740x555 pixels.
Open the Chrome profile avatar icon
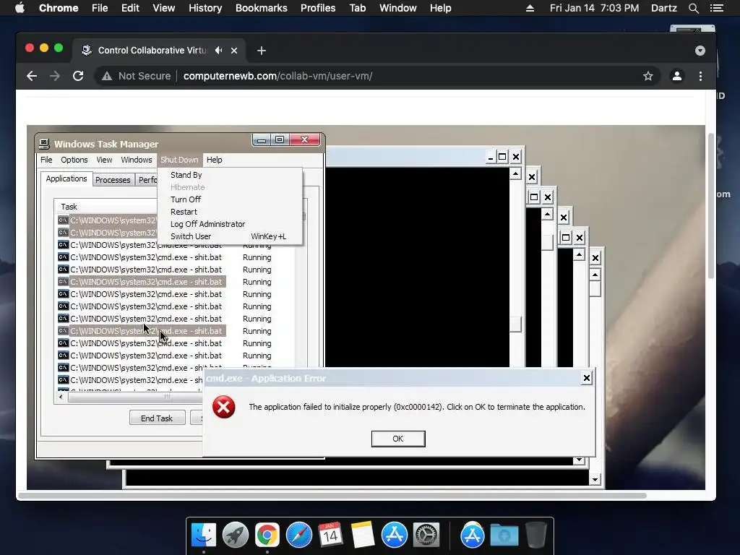676,76
